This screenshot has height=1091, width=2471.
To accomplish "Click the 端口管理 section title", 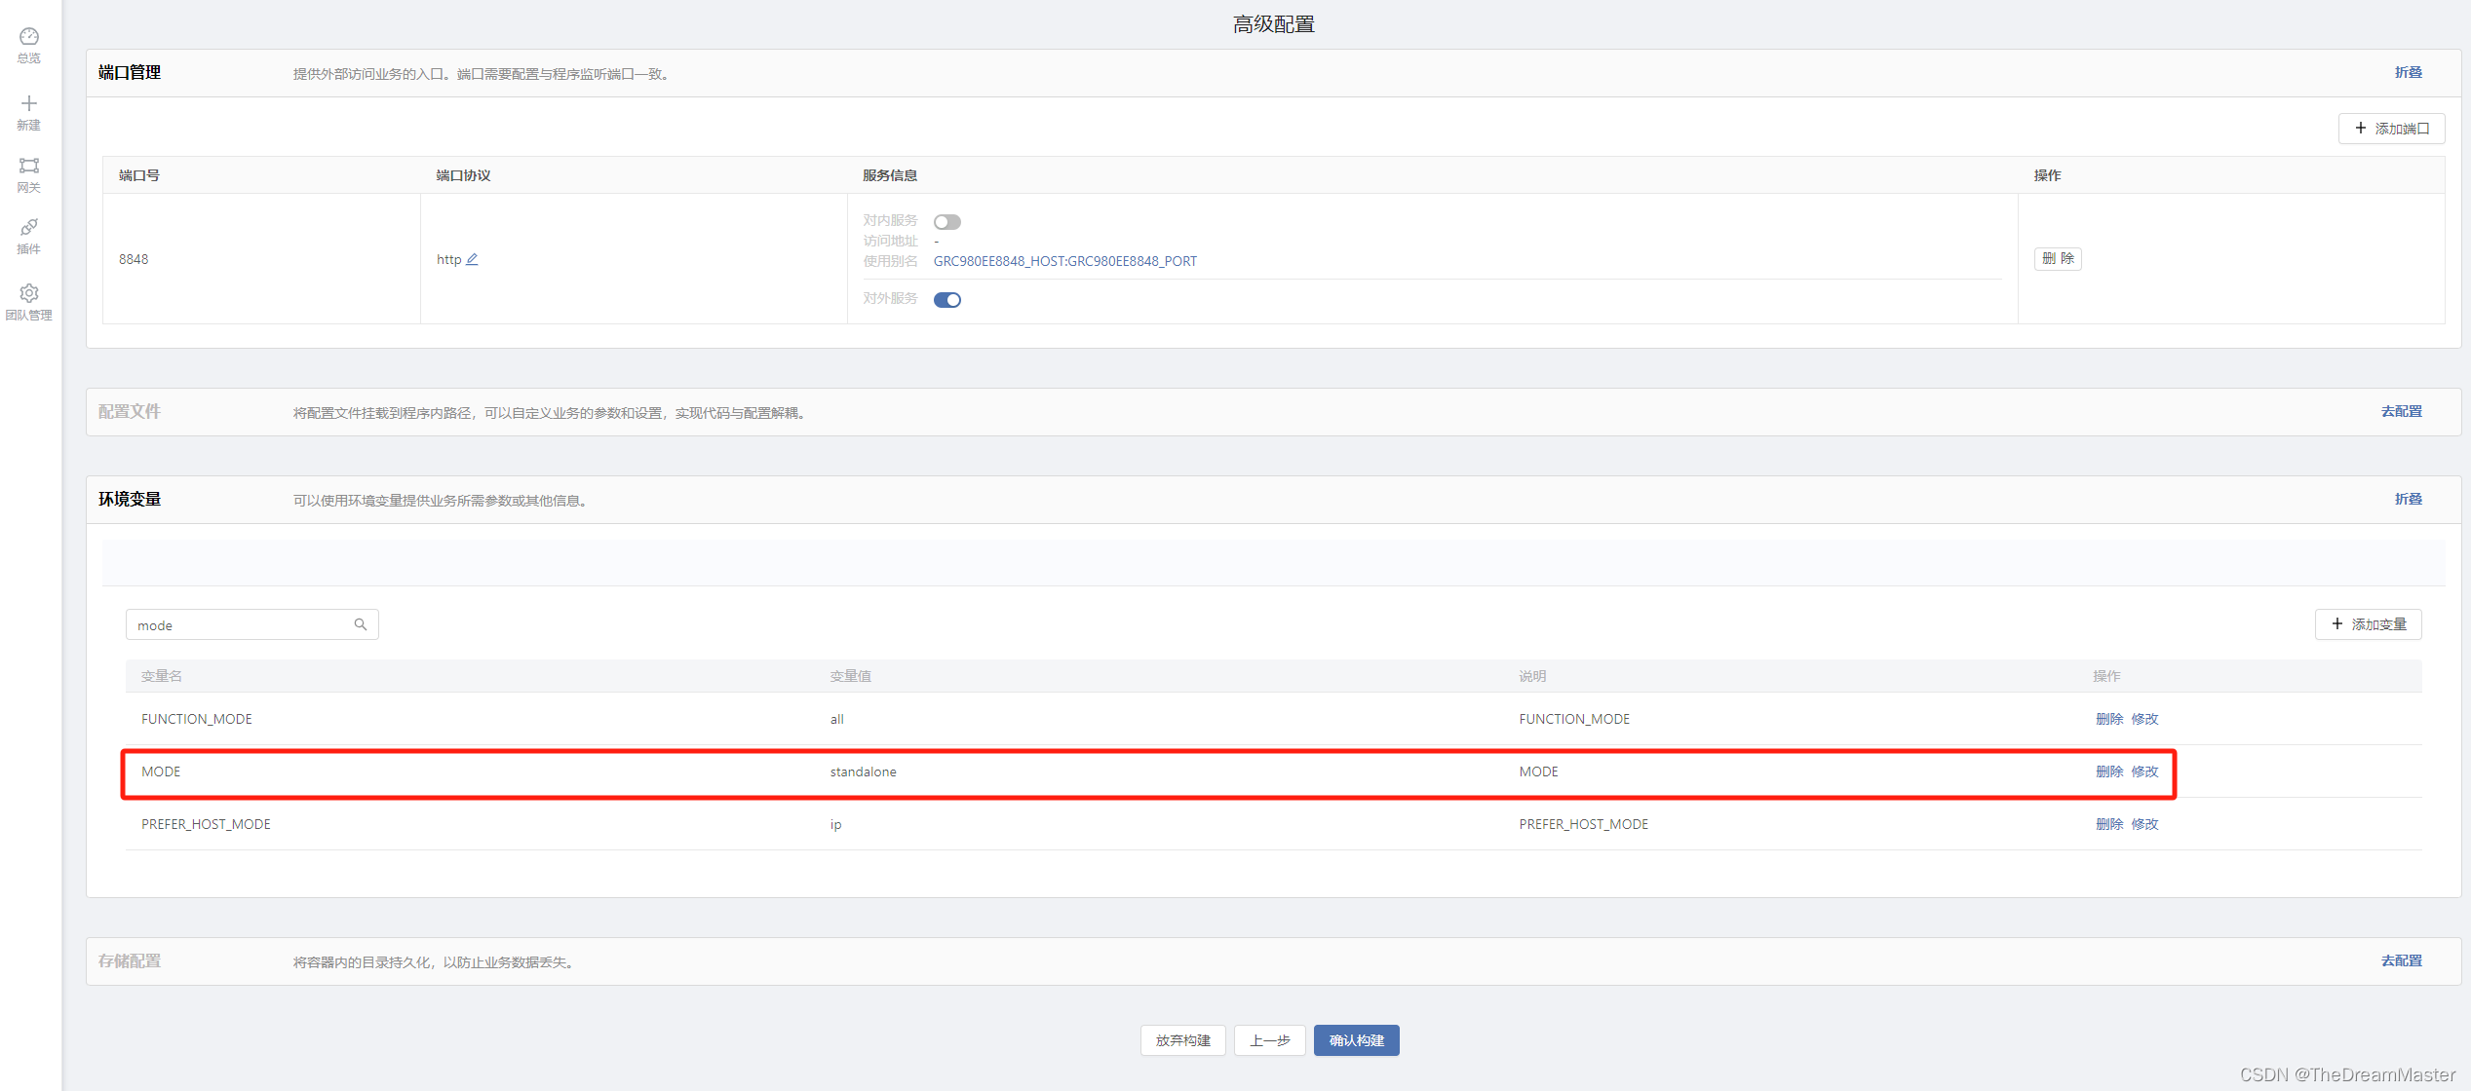I will [x=130, y=72].
